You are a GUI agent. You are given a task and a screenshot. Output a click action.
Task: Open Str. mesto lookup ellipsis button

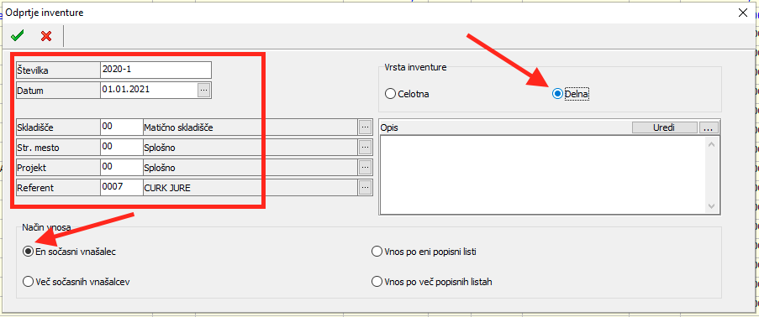tap(366, 148)
